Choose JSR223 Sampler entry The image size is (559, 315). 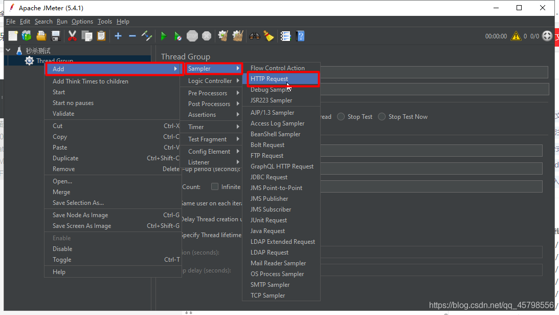click(281, 100)
